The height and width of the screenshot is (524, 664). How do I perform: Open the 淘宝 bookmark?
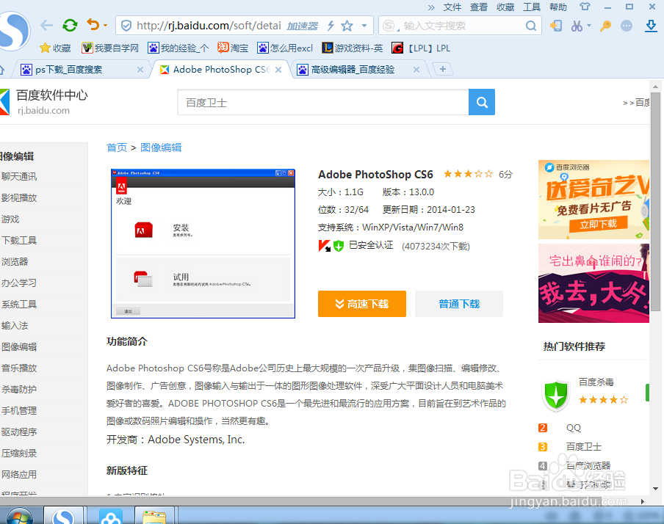click(233, 48)
